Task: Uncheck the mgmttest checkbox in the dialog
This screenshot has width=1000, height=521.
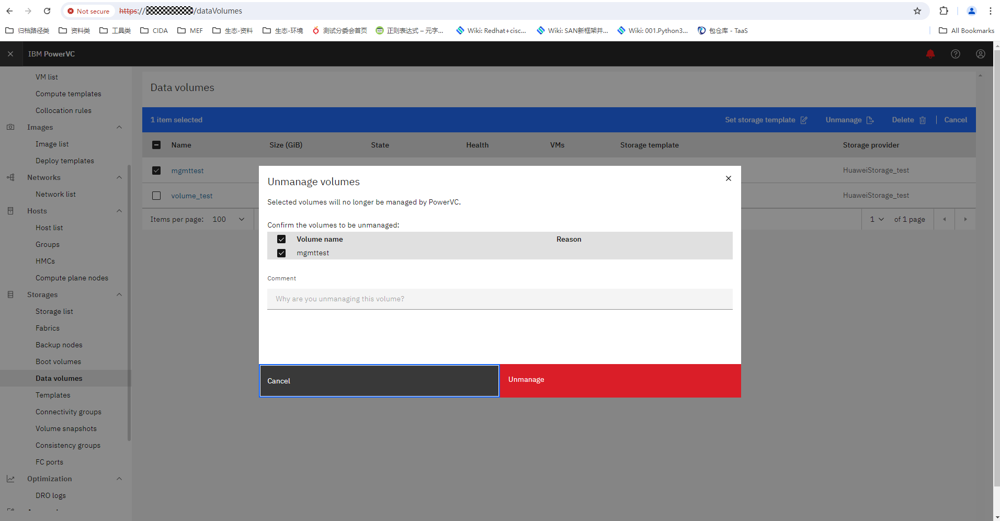Action: [281, 253]
